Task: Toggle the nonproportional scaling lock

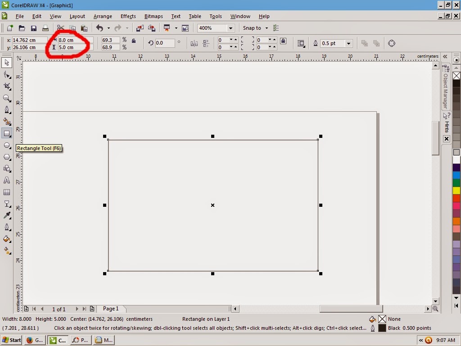Action: point(133,40)
